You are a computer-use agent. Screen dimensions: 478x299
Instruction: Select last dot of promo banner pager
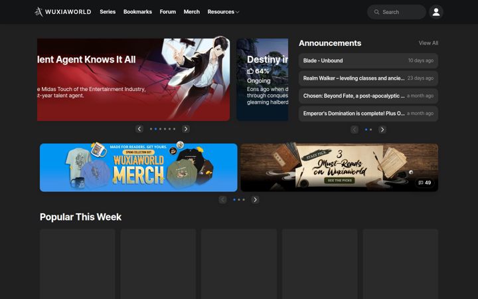244,200
